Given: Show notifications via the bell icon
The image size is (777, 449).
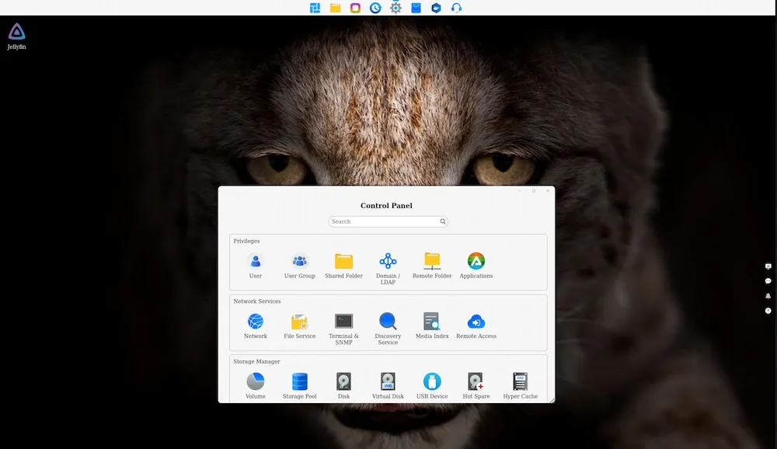Looking at the screenshot, I should pyautogui.click(x=768, y=297).
